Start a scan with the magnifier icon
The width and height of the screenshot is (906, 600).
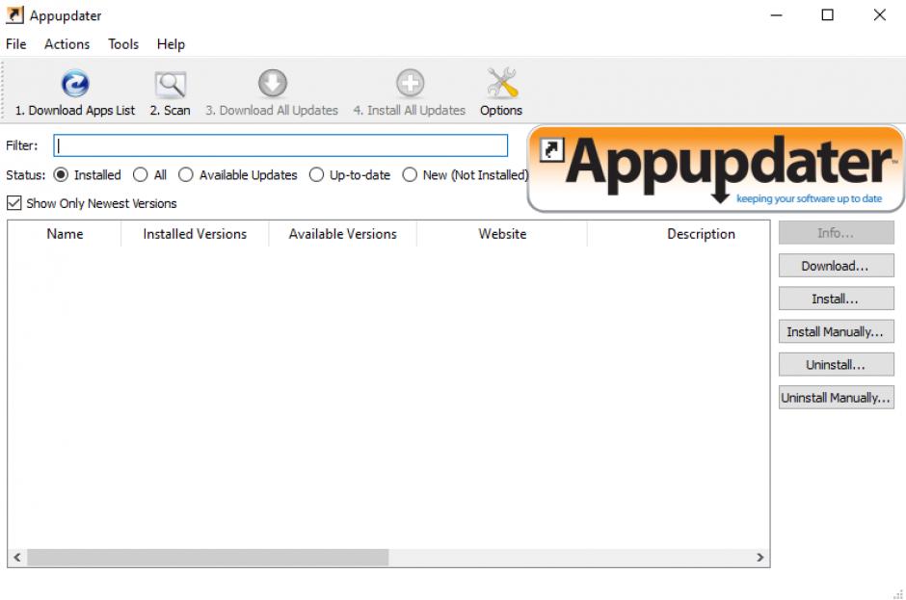coord(170,85)
